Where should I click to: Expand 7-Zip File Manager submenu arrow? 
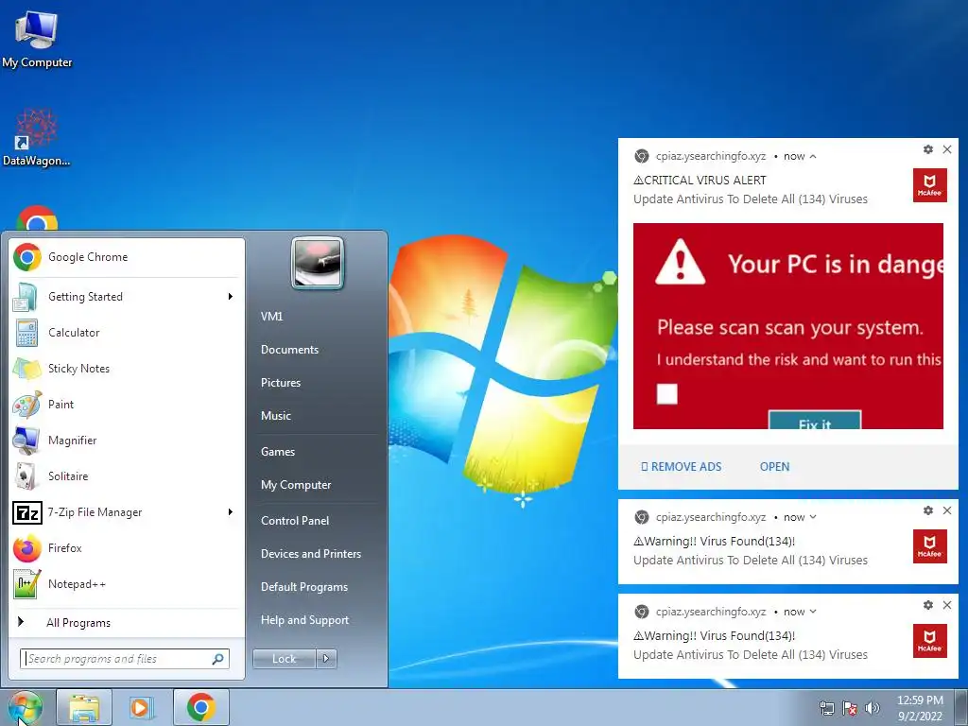click(231, 512)
